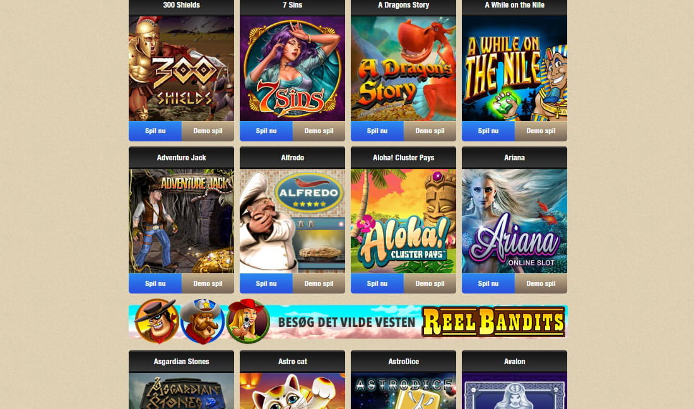Select the A Dragons Story game image

(403, 69)
